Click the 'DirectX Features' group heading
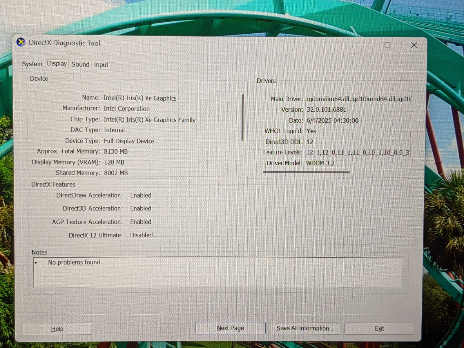This screenshot has height=348, width=464. (53, 184)
